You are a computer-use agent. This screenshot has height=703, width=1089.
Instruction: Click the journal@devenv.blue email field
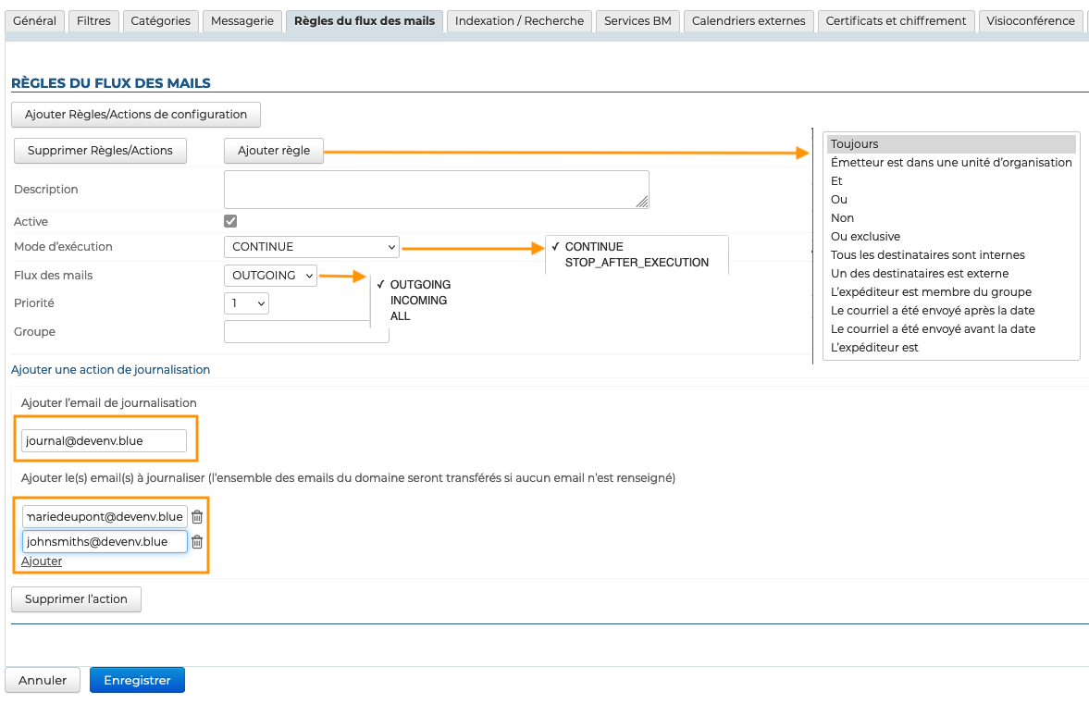tap(104, 441)
